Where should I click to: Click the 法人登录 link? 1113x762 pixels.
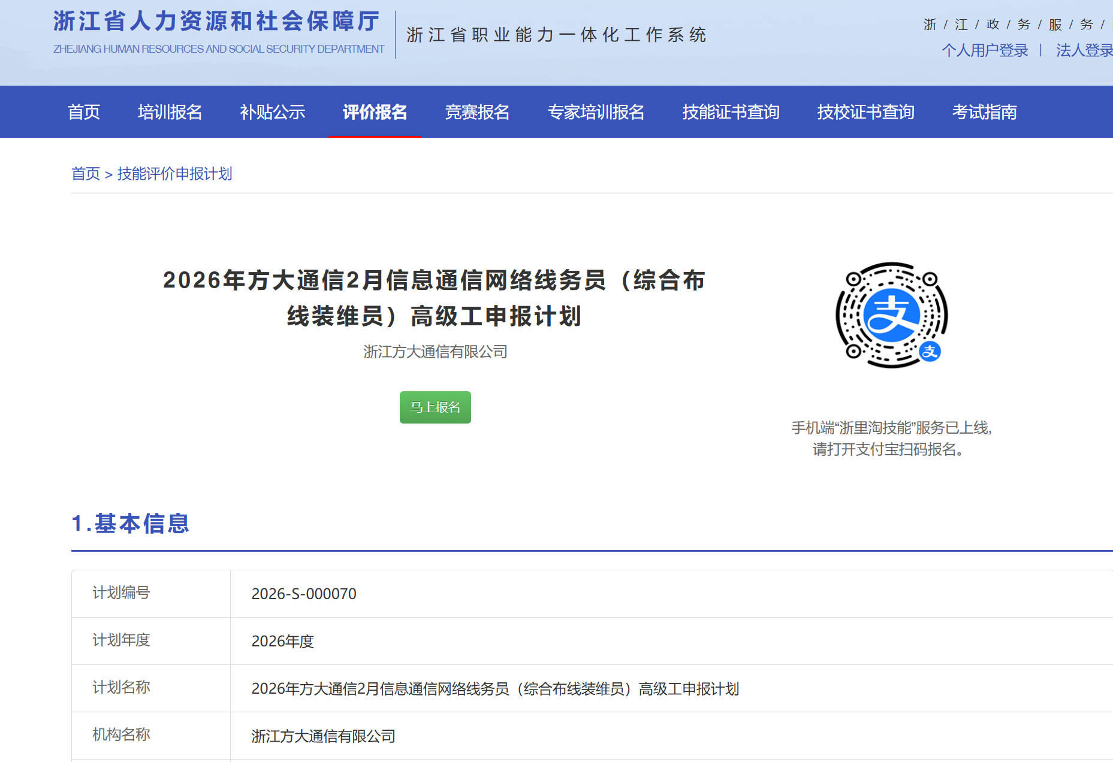(x=1084, y=50)
